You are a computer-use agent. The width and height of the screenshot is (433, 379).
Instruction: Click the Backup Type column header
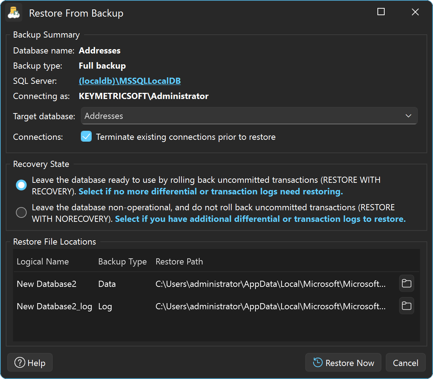[122, 261]
